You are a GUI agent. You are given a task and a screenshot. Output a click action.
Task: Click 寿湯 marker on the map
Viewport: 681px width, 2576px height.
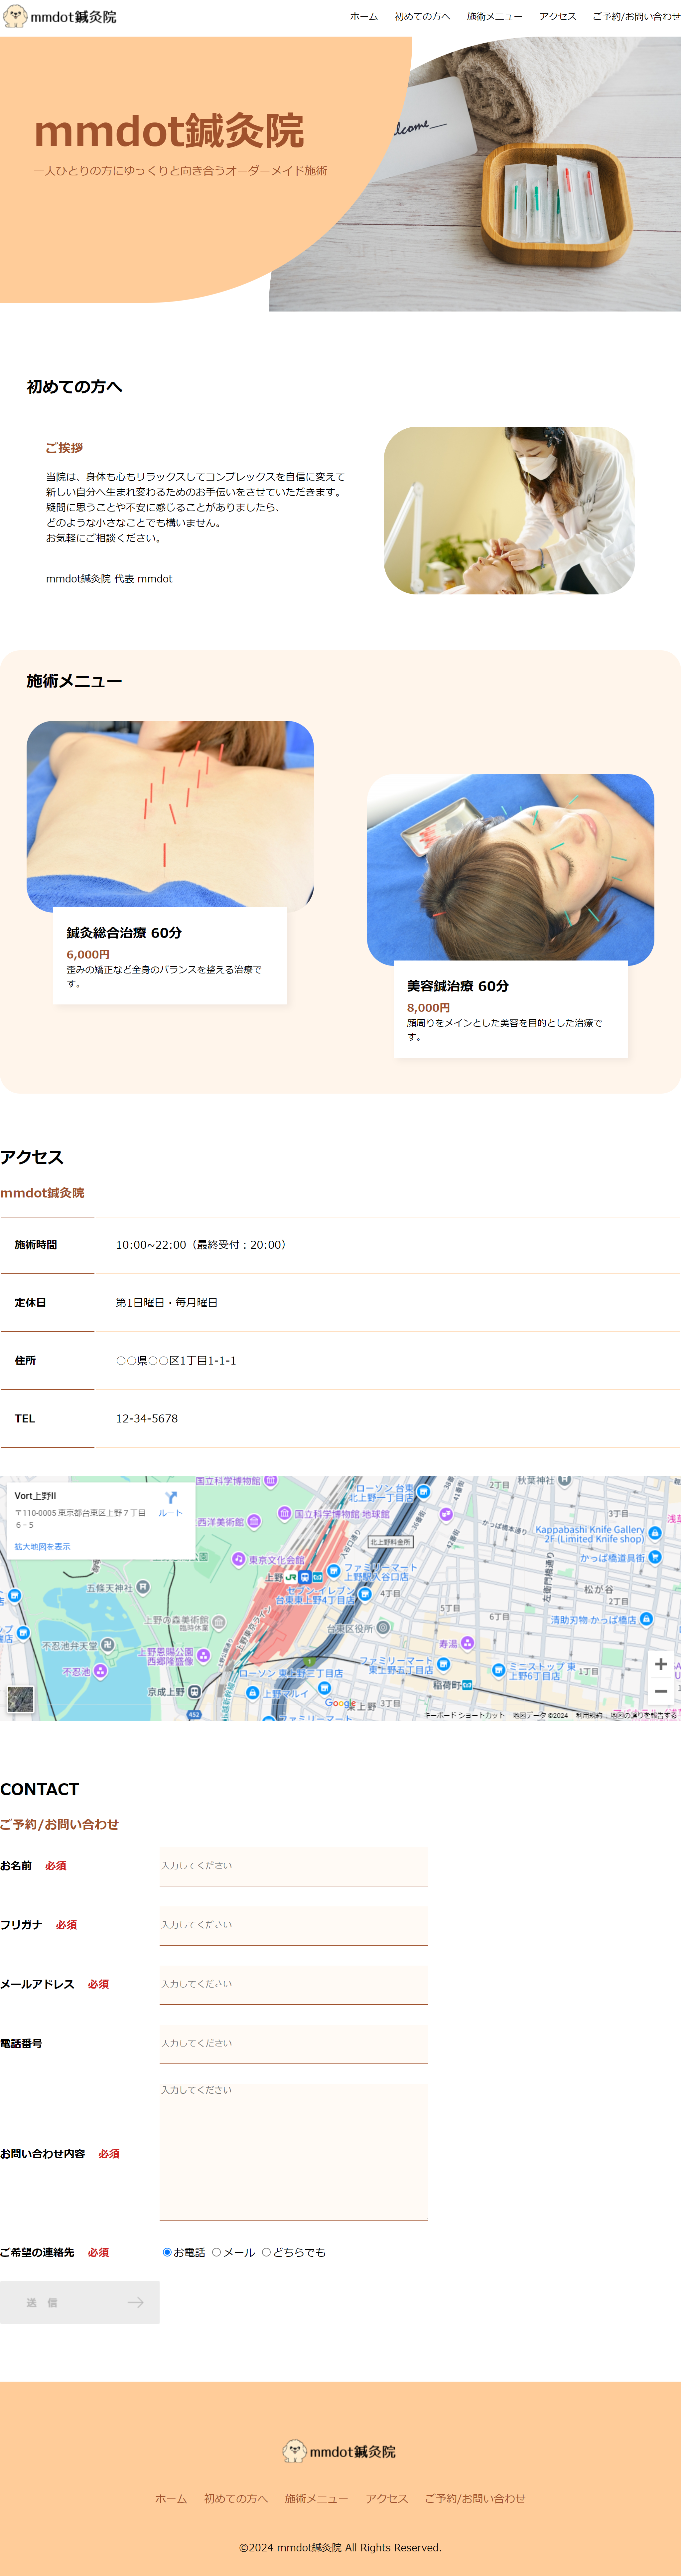(467, 1643)
